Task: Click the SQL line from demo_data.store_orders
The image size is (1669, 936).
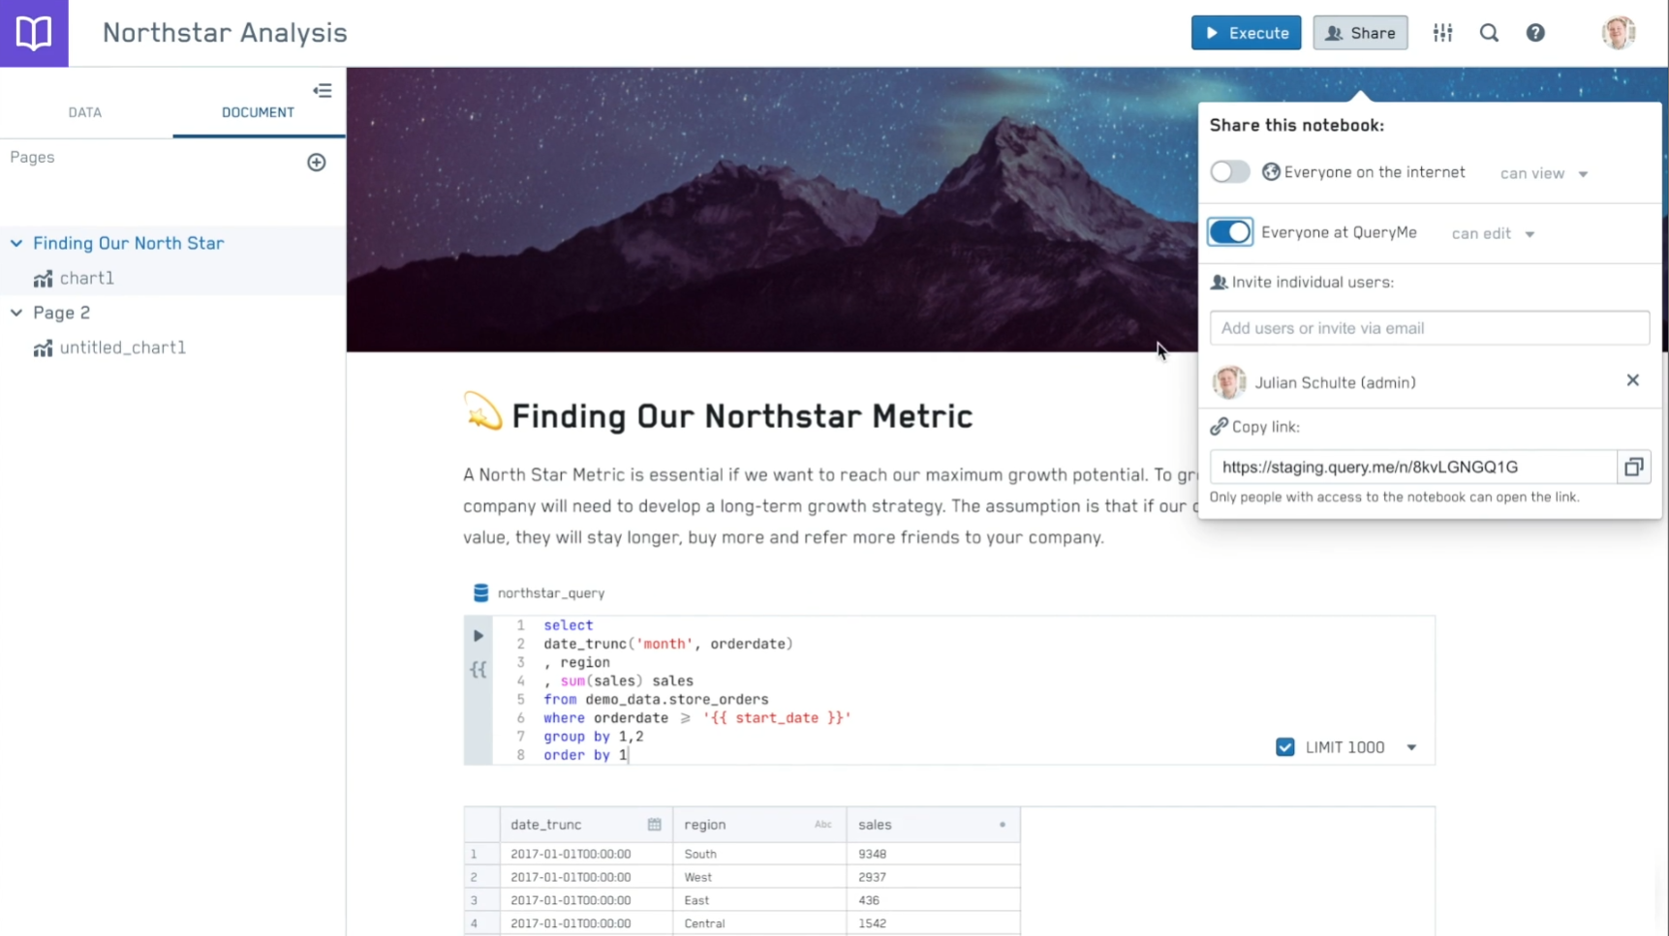Action: coord(656,699)
